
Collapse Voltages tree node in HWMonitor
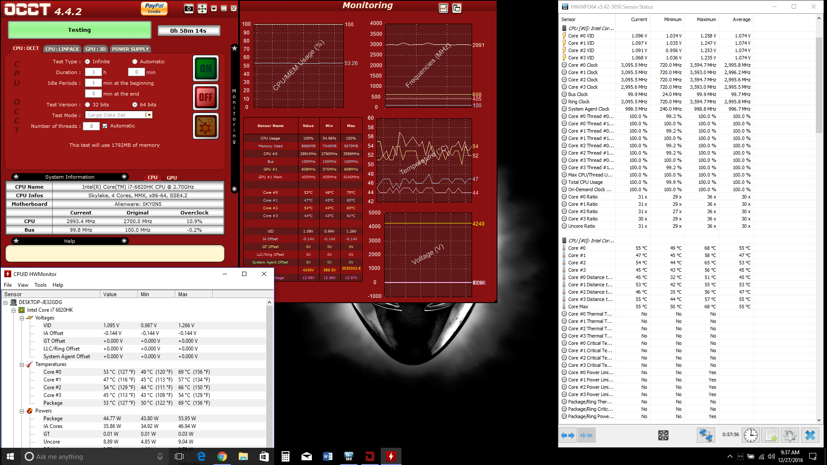click(x=22, y=318)
